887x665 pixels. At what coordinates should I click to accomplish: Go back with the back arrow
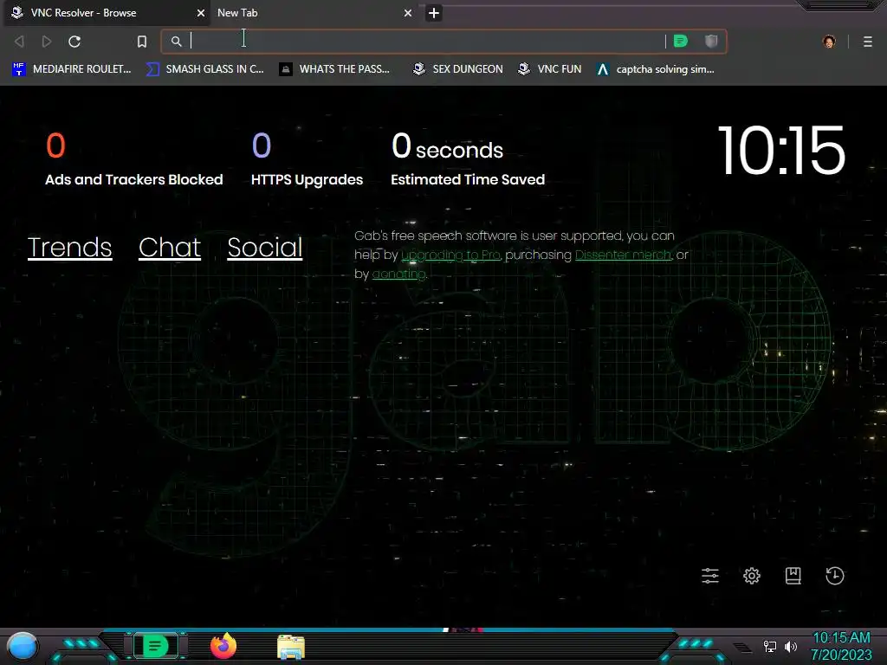(x=19, y=42)
